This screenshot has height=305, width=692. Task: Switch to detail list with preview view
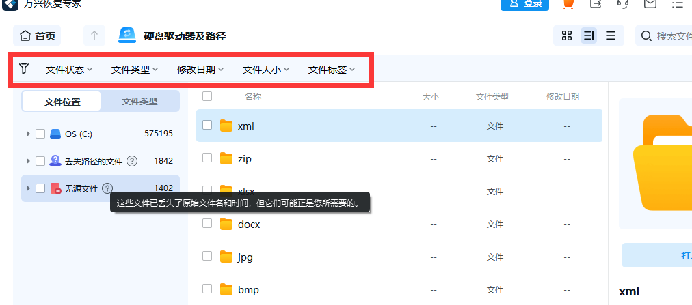click(589, 35)
